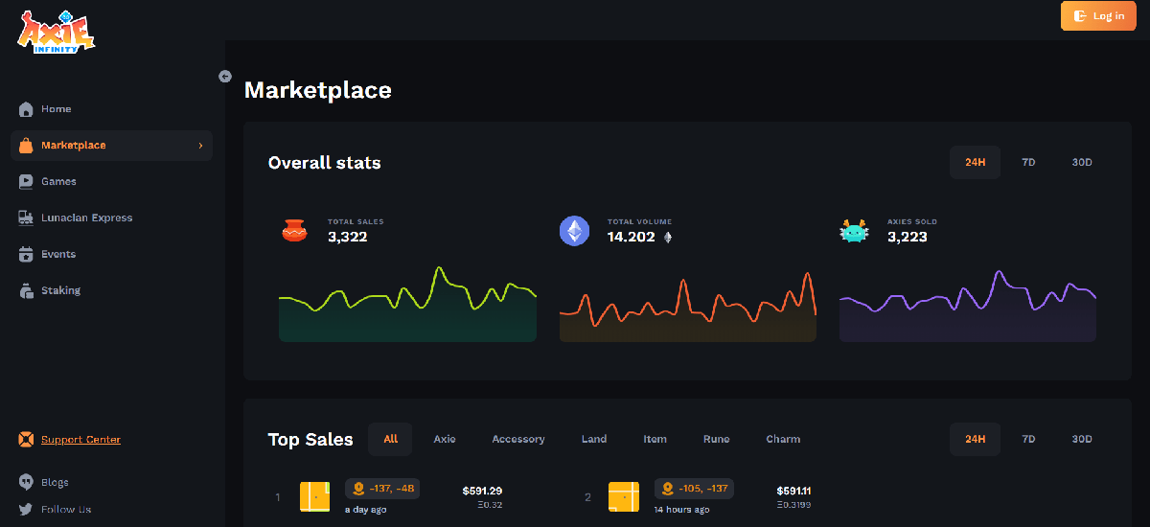Select the Land tab in Top Sales

pos(594,440)
